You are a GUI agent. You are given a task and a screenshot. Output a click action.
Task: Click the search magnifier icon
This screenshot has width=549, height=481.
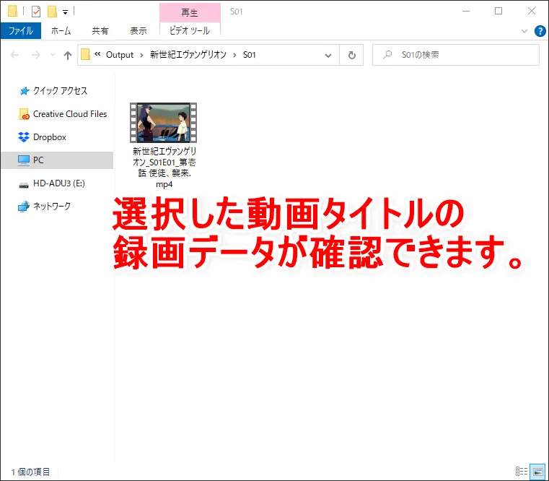[387, 55]
